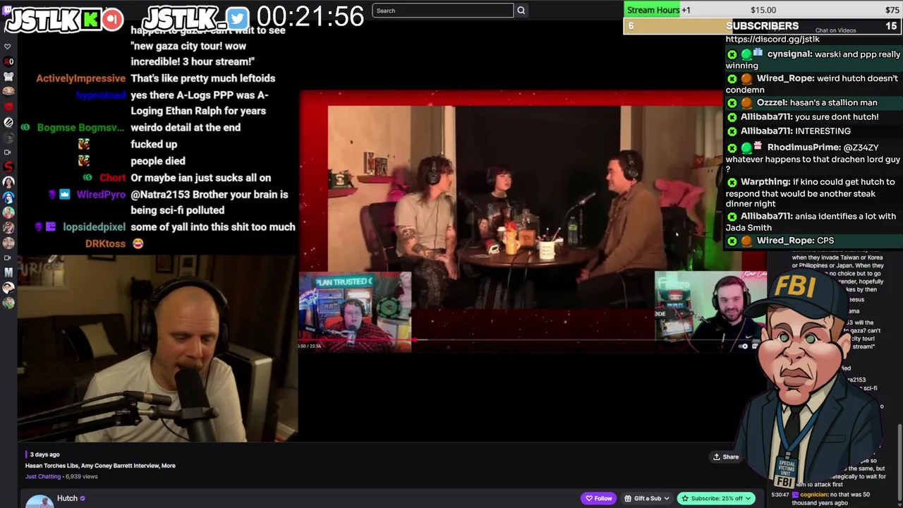903x508 pixels.
Task: Click the 00:21:56 stream timer
Action: pyautogui.click(x=310, y=17)
